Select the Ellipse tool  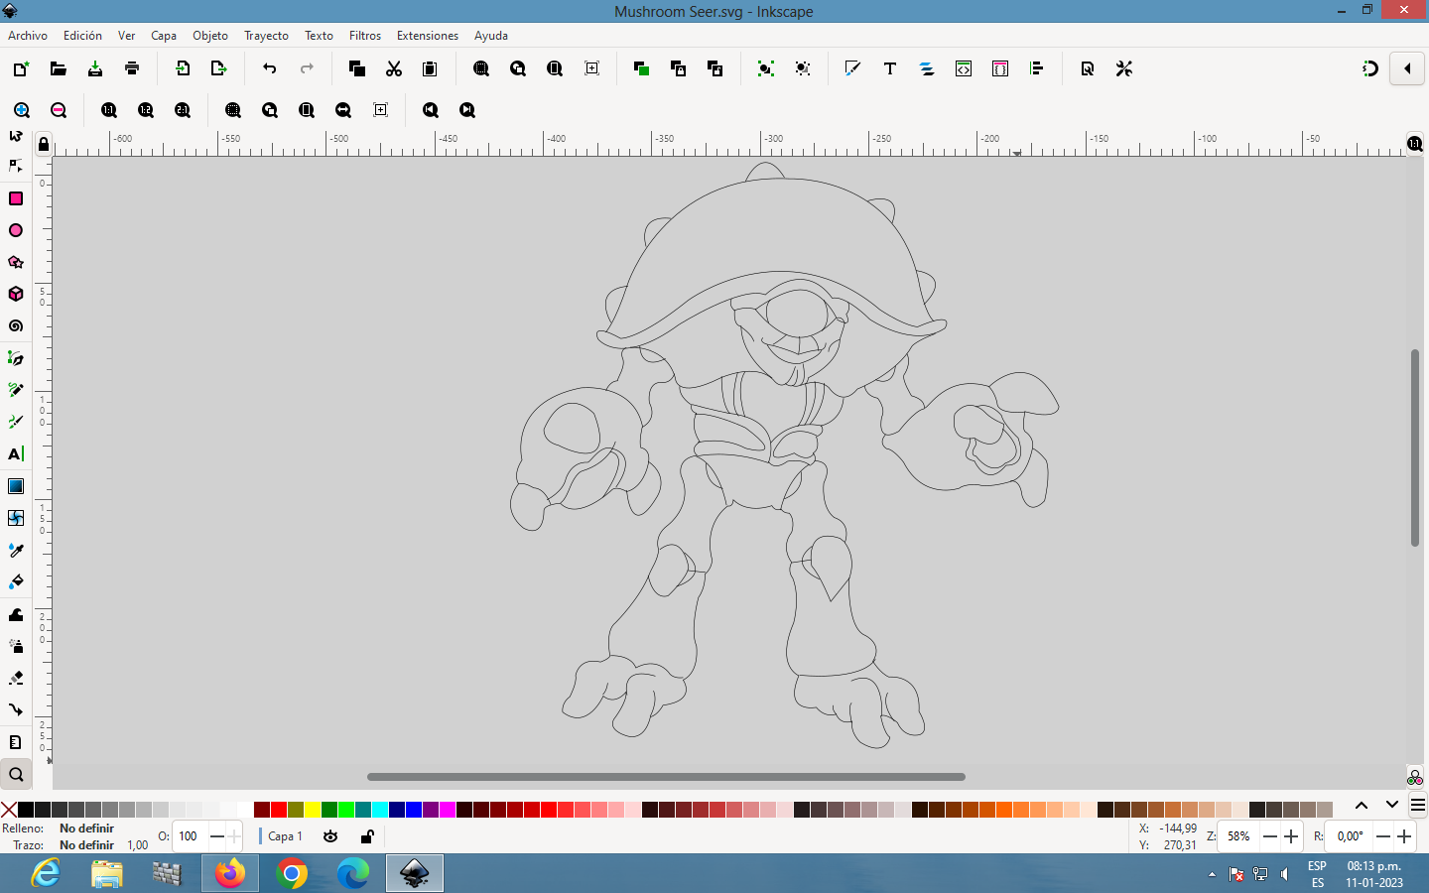click(16, 230)
